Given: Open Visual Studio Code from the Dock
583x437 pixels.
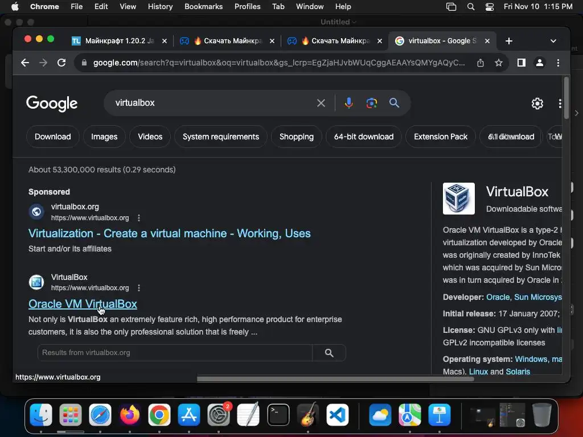Looking at the screenshot, I should (338, 415).
